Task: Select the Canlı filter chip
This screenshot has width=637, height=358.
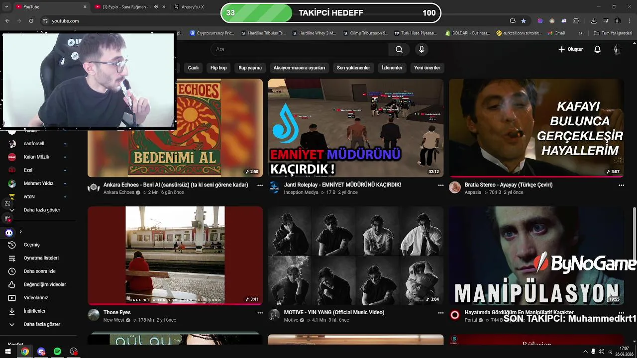Action: coord(193,68)
